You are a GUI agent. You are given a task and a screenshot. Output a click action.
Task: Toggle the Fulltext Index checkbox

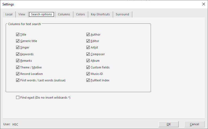click(x=88, y=80)
